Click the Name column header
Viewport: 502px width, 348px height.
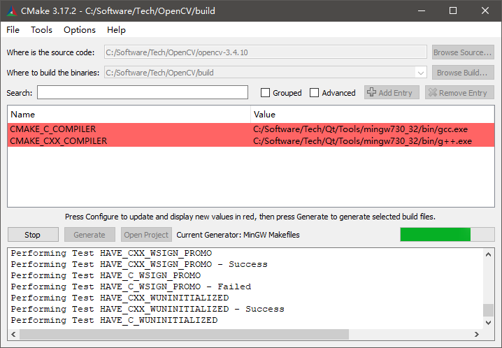point(129,115)
